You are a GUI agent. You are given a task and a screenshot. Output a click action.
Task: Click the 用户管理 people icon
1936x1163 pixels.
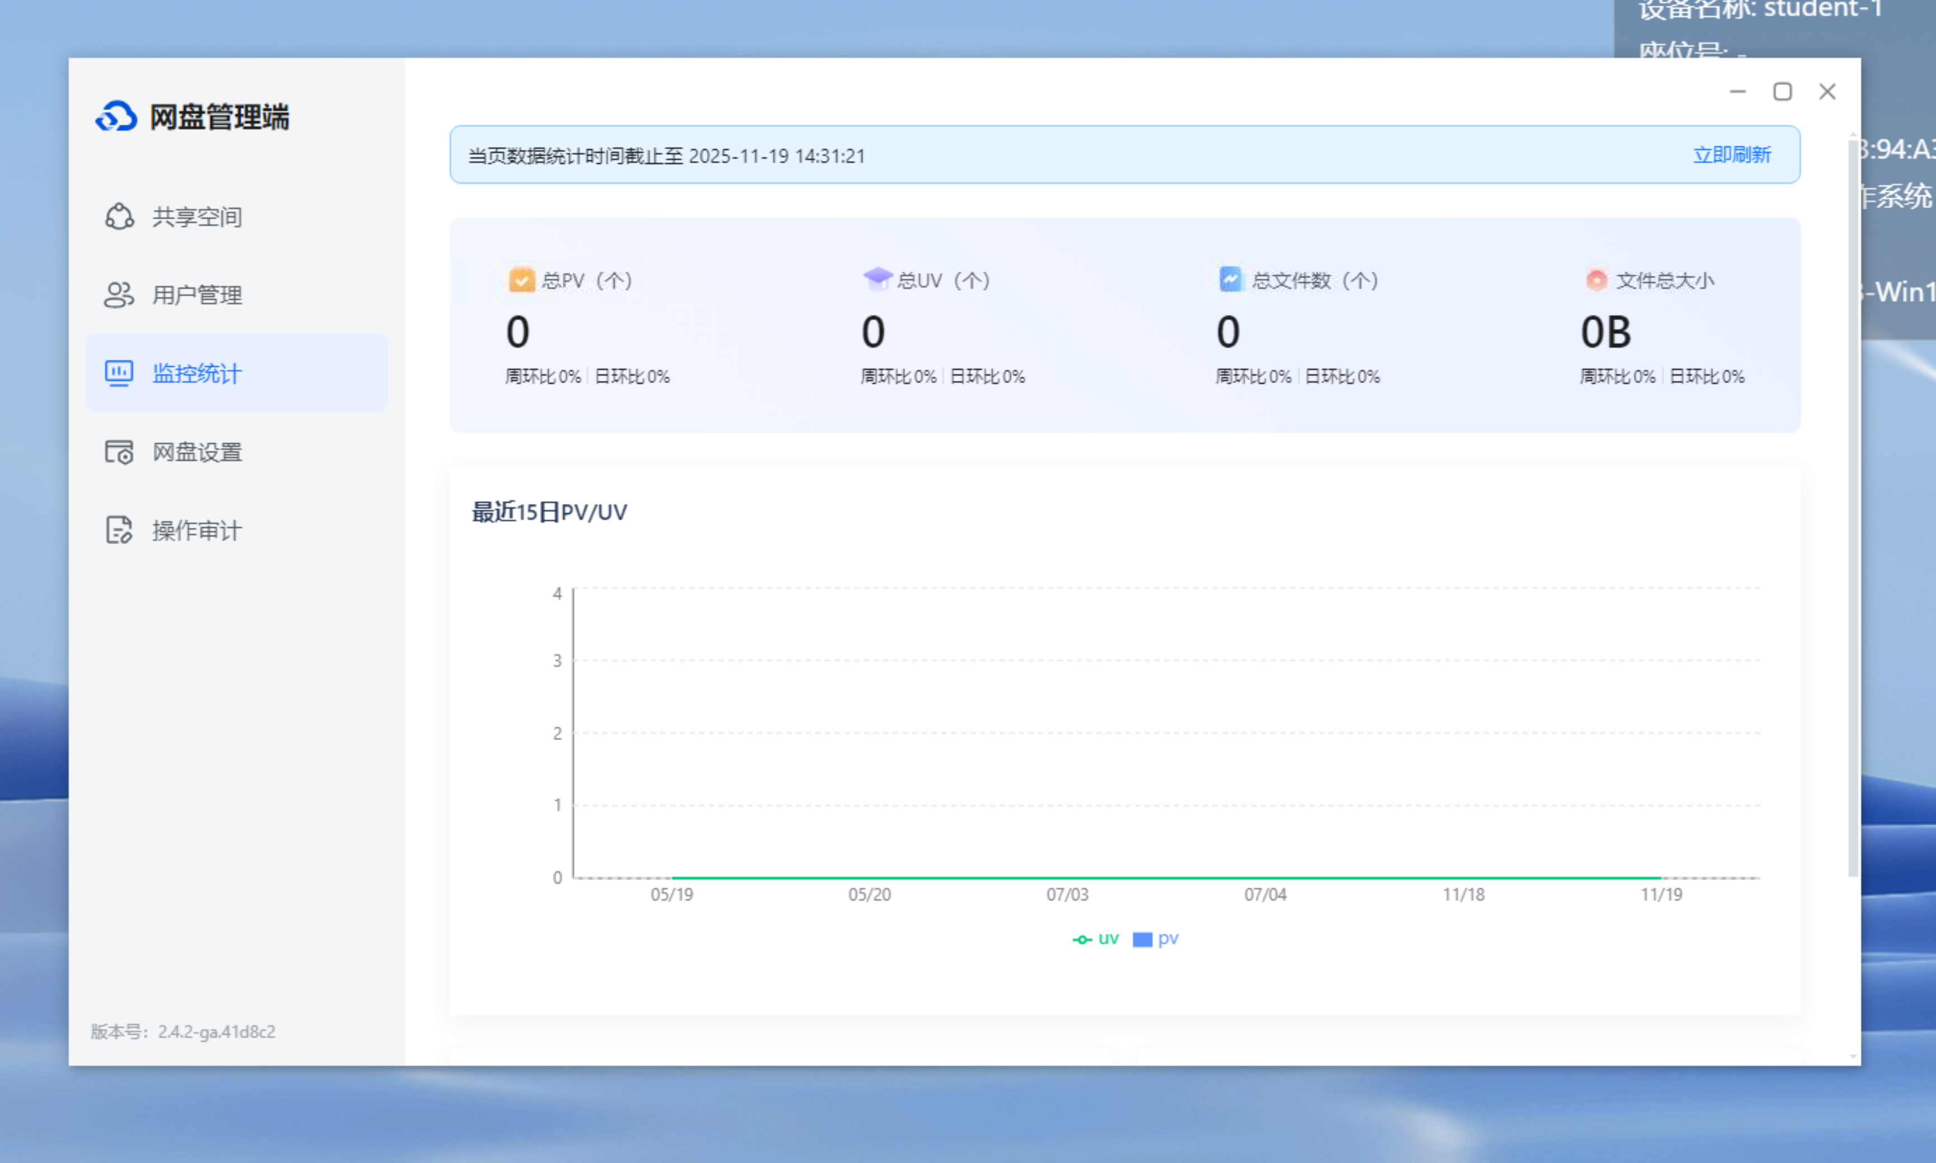[119, 295]
